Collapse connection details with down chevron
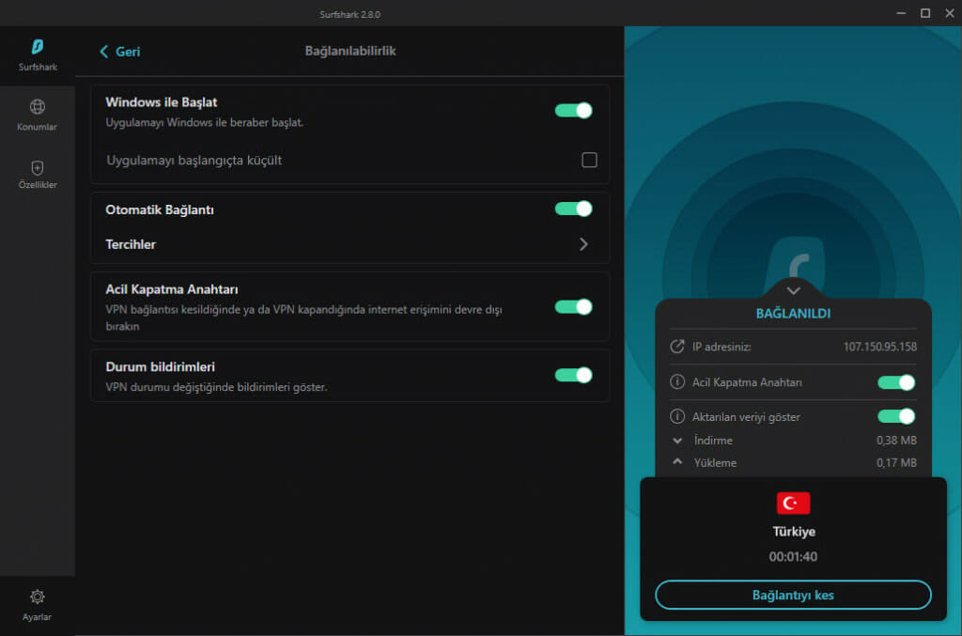This screenshot has height=636, width=962. [793, 290]
